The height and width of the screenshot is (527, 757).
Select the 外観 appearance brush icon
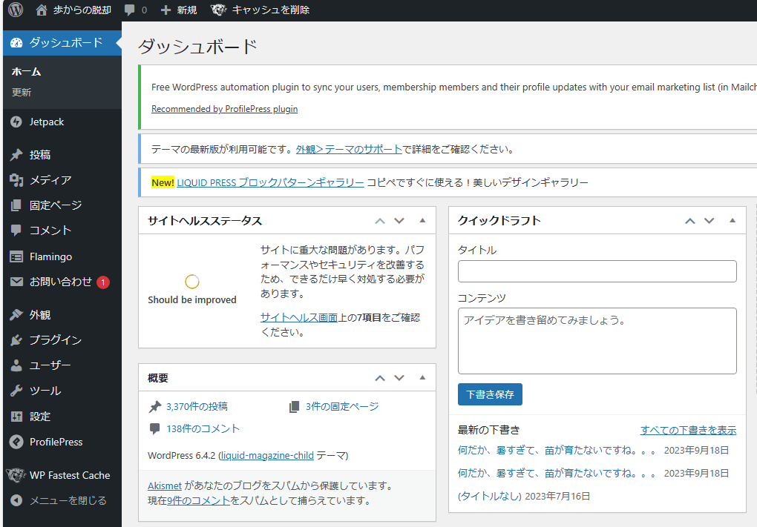pos(16,314)
